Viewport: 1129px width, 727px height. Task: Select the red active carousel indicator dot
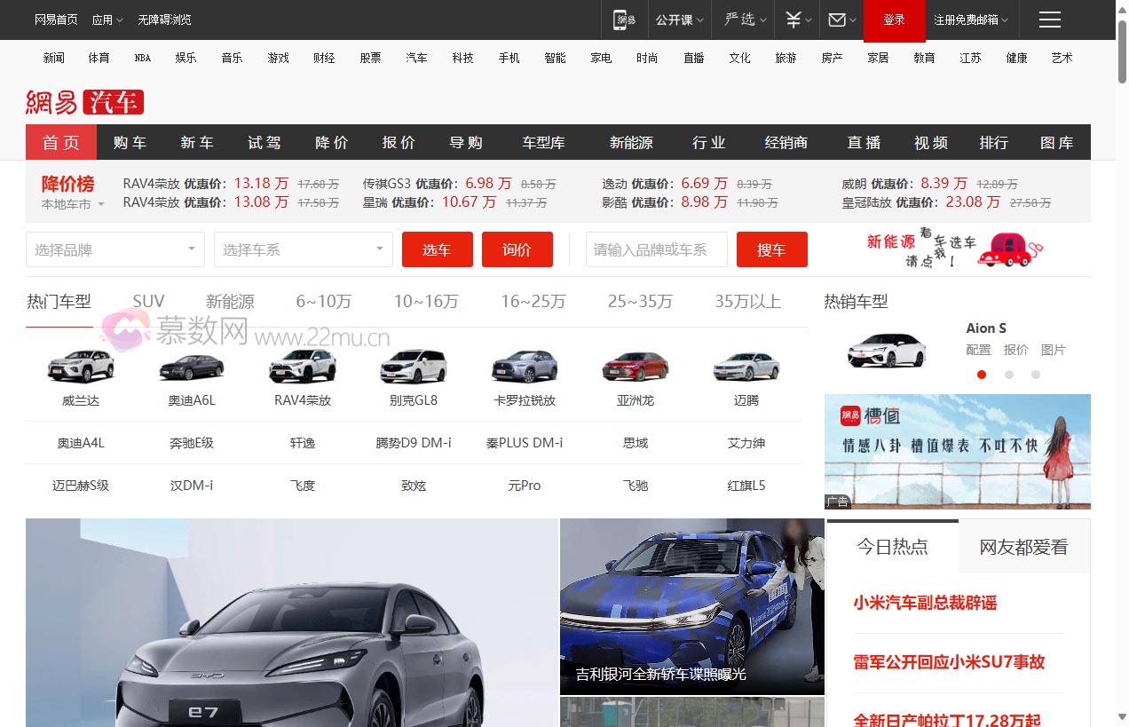982,375
